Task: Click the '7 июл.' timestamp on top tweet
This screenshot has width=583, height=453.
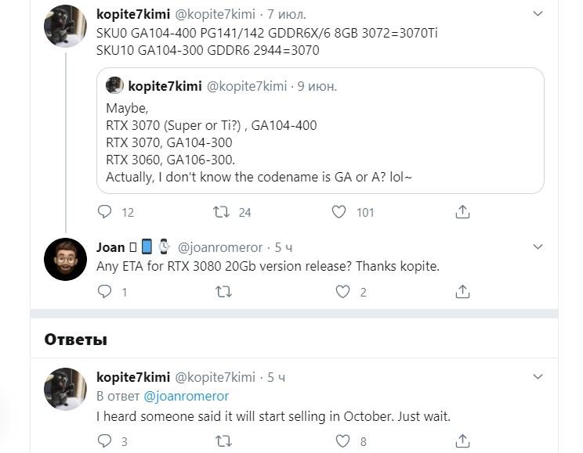Action: coord(286,15)
